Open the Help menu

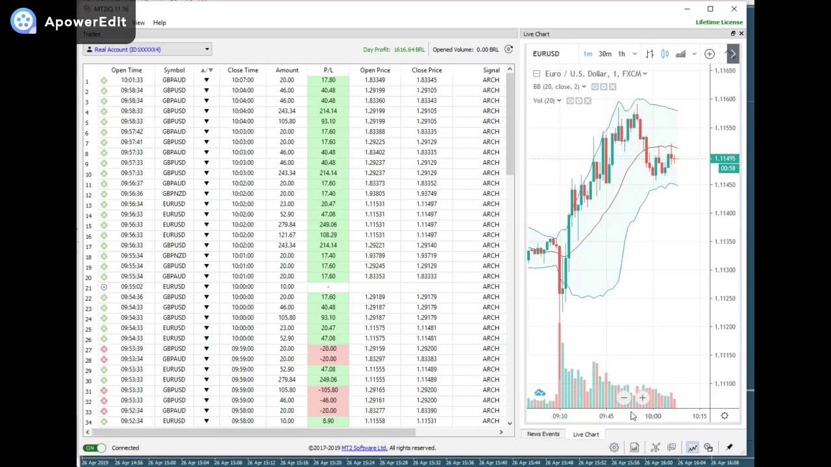click(159, 23)
